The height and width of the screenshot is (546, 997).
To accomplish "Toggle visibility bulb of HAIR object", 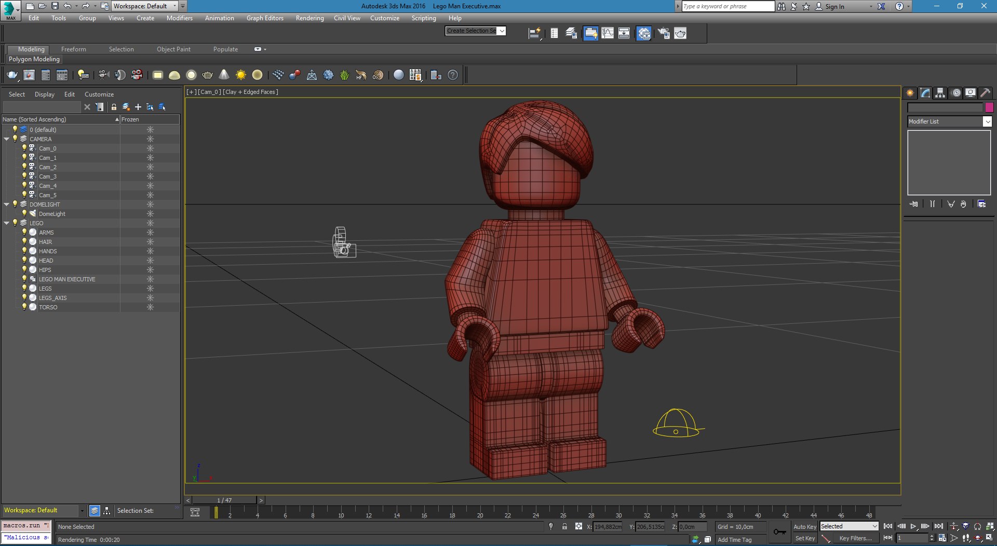I will (x=24, y=241).
